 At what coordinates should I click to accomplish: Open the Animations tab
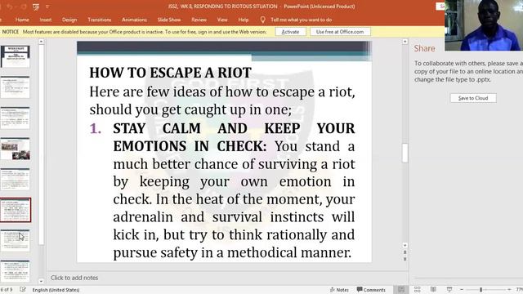click(x=134, y=20)
